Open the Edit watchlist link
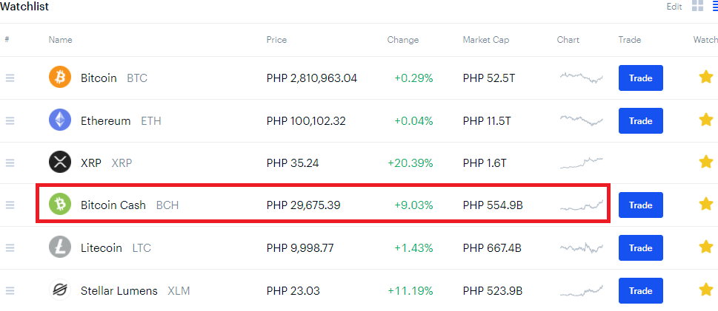The image size is (718, 311). click(674, 7)
